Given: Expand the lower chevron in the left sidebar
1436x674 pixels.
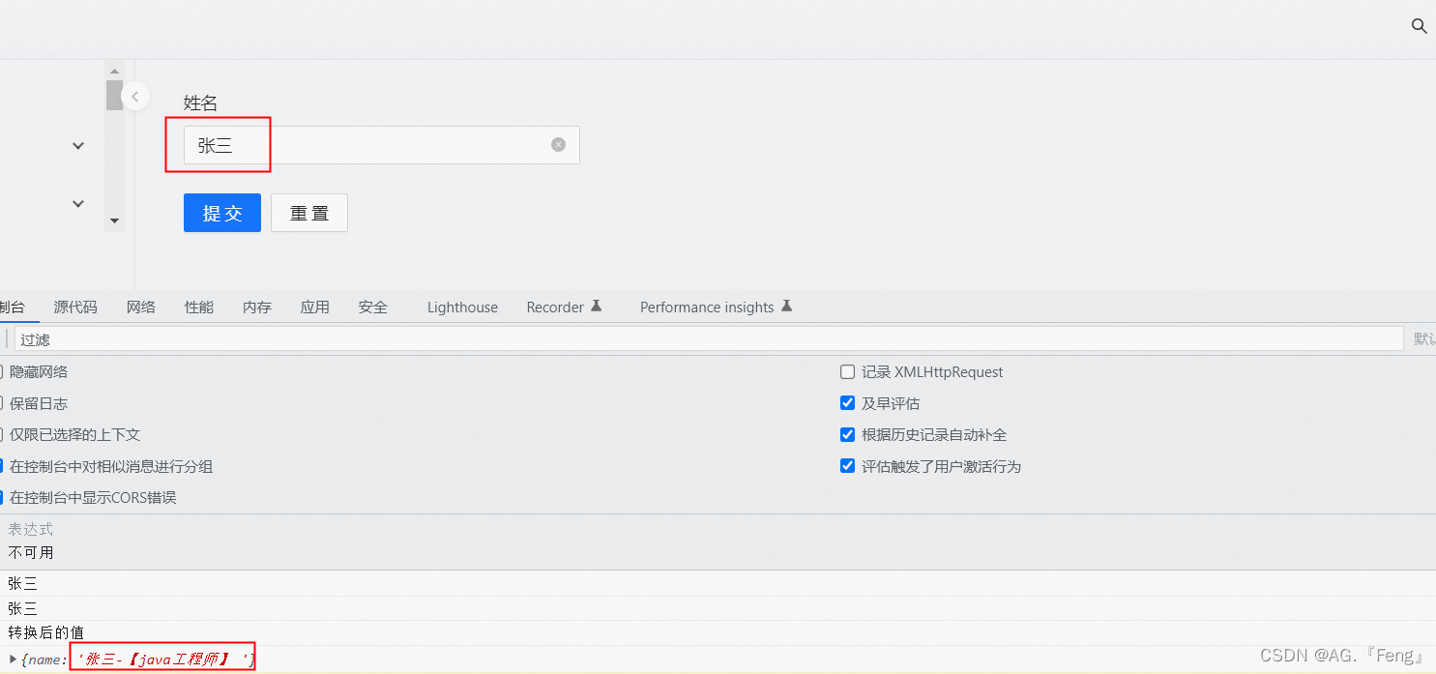Looking at the screenshot, I should pos(78,203).
